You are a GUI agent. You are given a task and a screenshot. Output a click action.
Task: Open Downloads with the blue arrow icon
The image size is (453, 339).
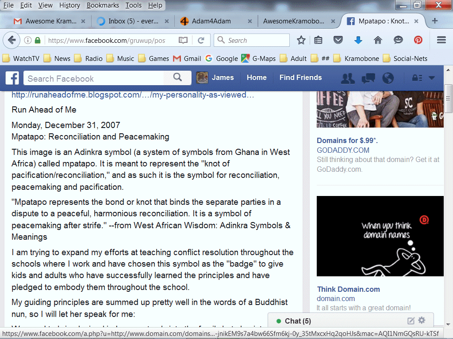(358, 40)
